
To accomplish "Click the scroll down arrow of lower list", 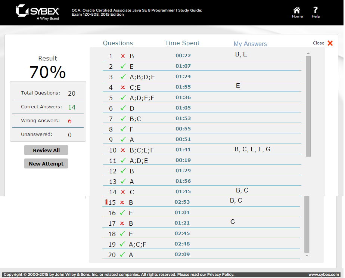I will pos(307,256).
